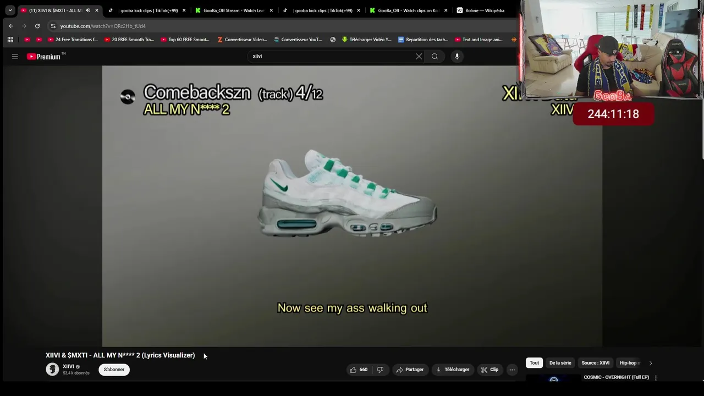This screenshot has height=396, width=704.
Task: Show more filter chips with right chevron
Action: pyautogui.click(x=651, y=363)
